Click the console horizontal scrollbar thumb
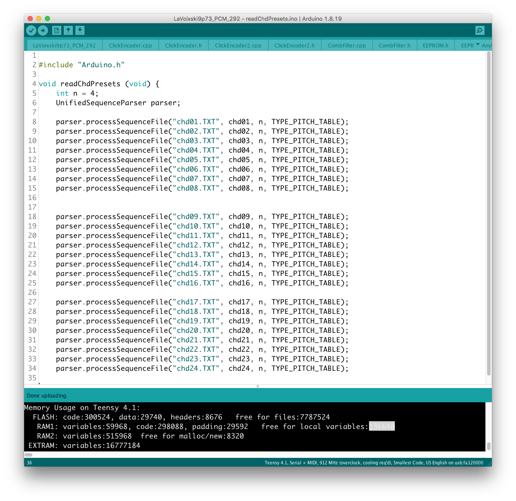Viewport: 516px width, 501px height. tap(28, 454)
